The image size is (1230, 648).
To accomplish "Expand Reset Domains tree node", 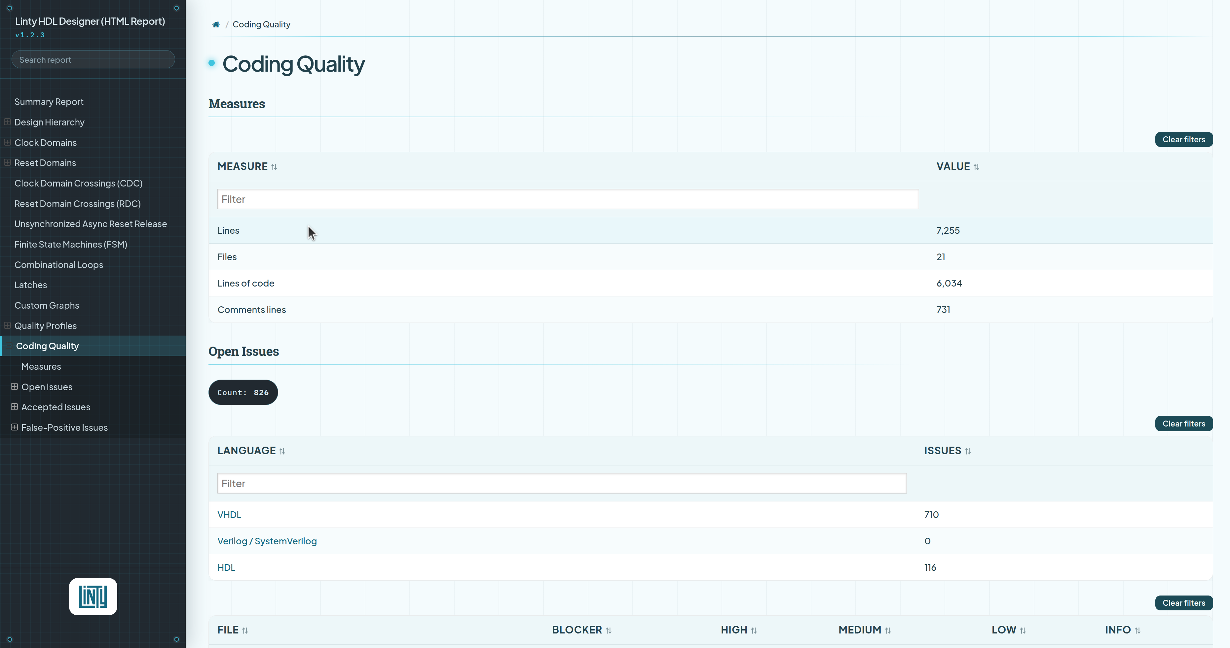I will pos(8,162).
